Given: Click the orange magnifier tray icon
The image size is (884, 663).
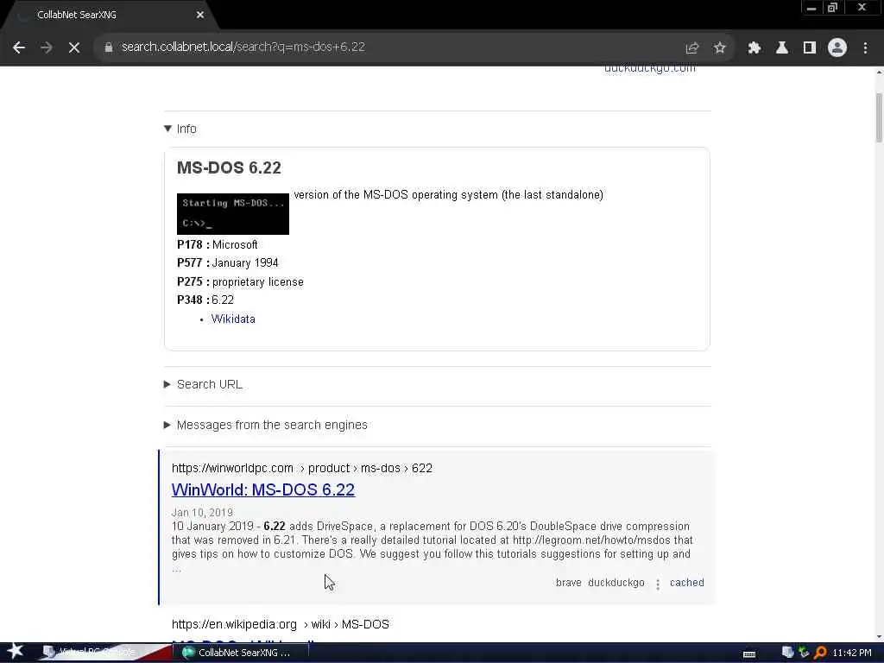Looking at the screenshot, I should tap(821, 653).
